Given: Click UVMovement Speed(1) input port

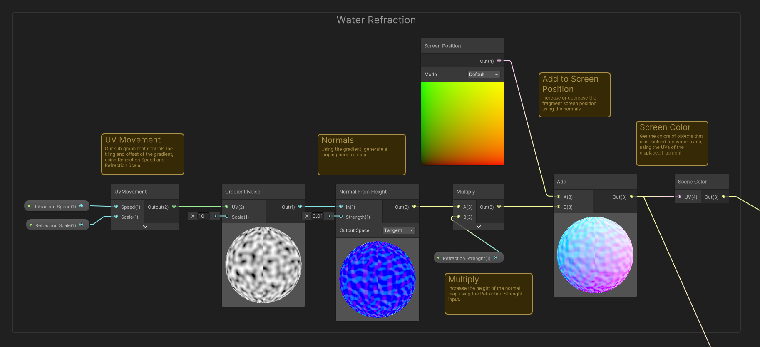Looking at the screenshot, I should (116, 207).
